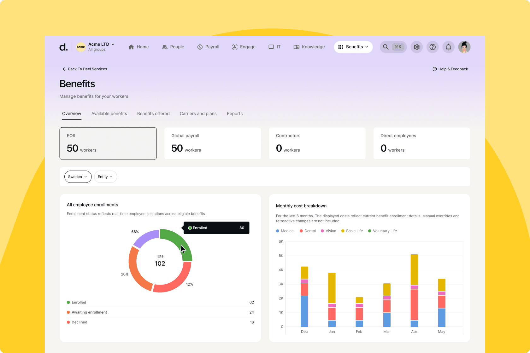Select the People navigation icon
The height and width of the screenshot is (353, 530).
[x=165, y=47]
